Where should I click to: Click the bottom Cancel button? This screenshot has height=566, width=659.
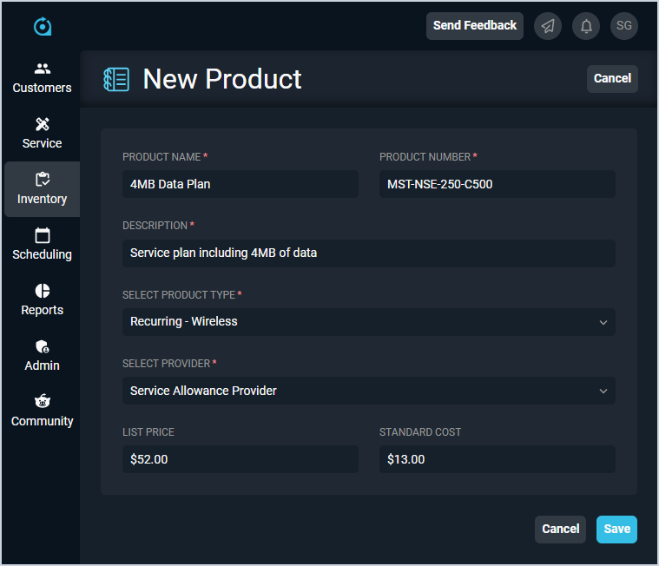[x=560, y=530]
